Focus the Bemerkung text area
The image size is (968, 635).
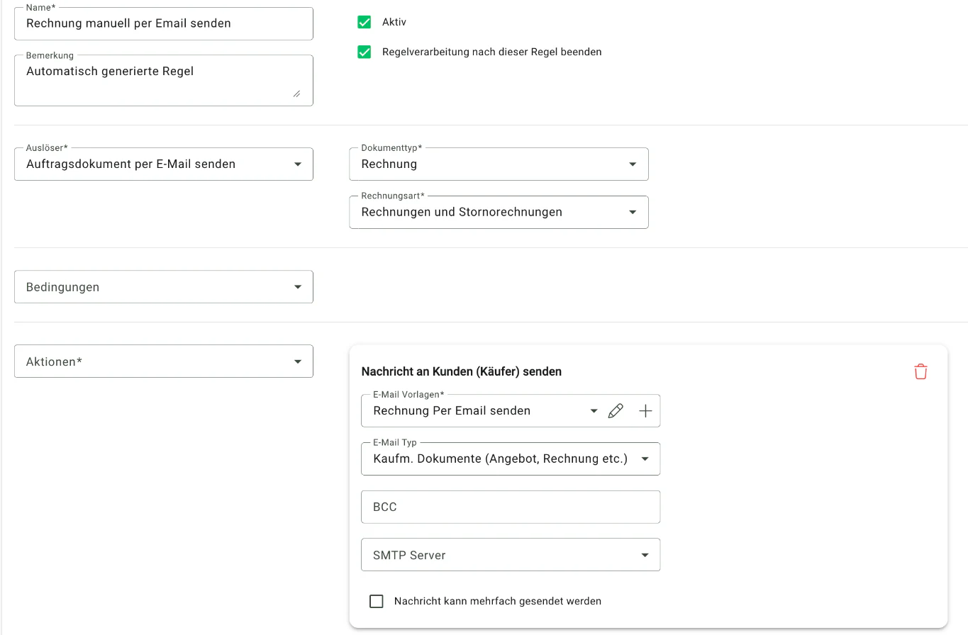[x=164, y=80]
